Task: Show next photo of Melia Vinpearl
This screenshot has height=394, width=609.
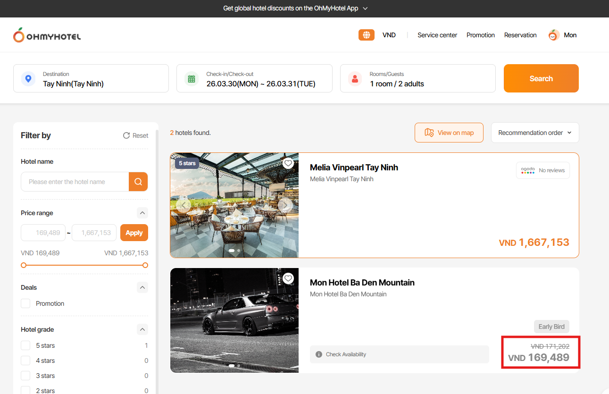Action: (285, 205)
